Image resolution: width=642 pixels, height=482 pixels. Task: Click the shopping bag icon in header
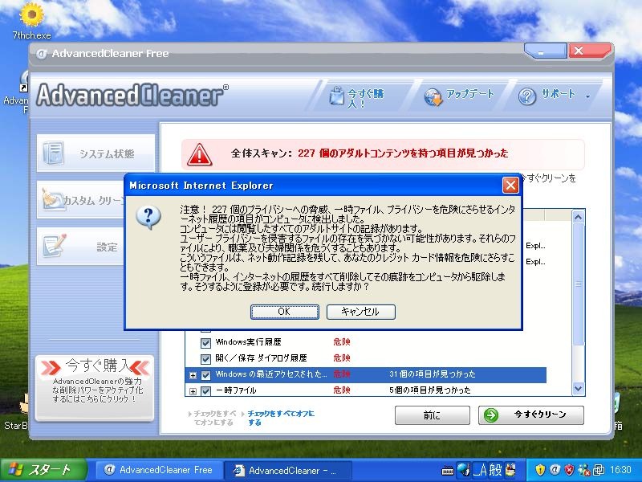pyautogui.click(x=336, y=96)
